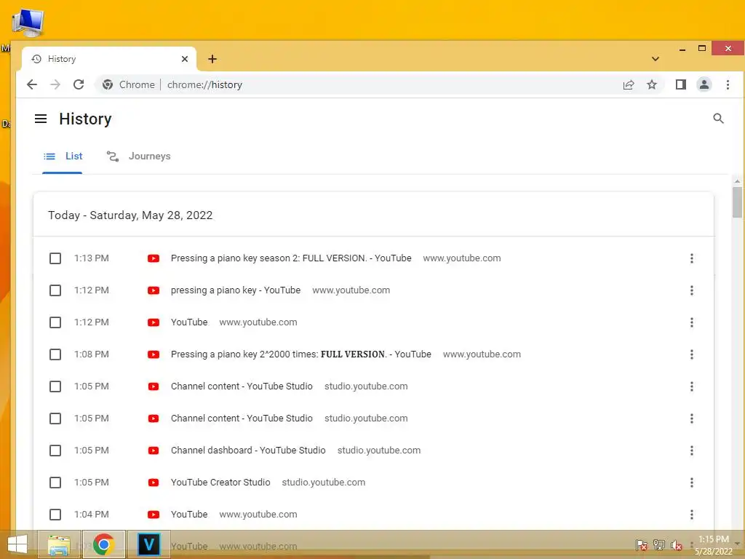
Task: Switch to the List tab
Action: point(63,156)
